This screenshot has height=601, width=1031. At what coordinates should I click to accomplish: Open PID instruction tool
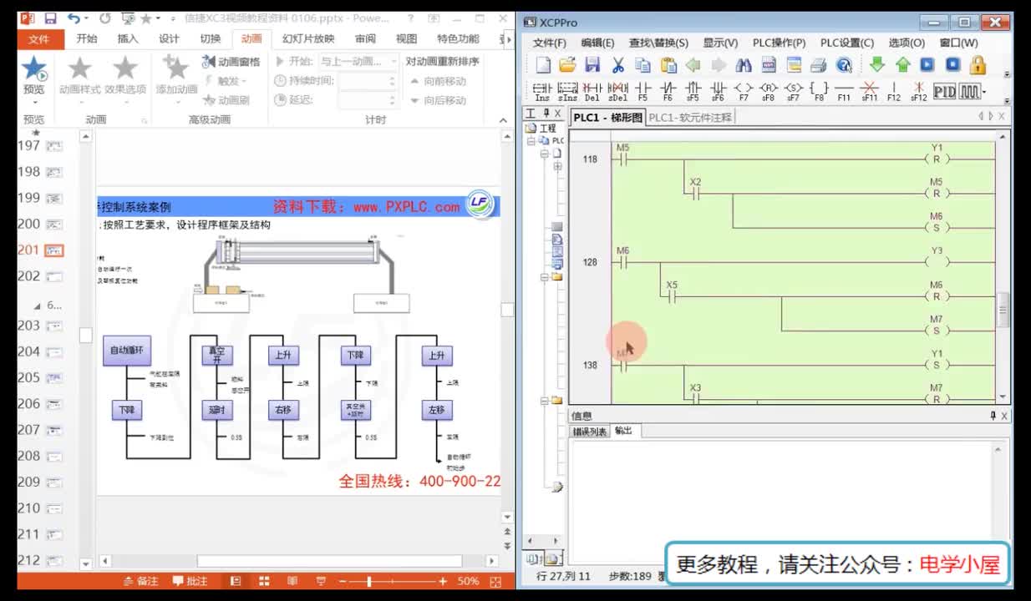click(944, 92)
